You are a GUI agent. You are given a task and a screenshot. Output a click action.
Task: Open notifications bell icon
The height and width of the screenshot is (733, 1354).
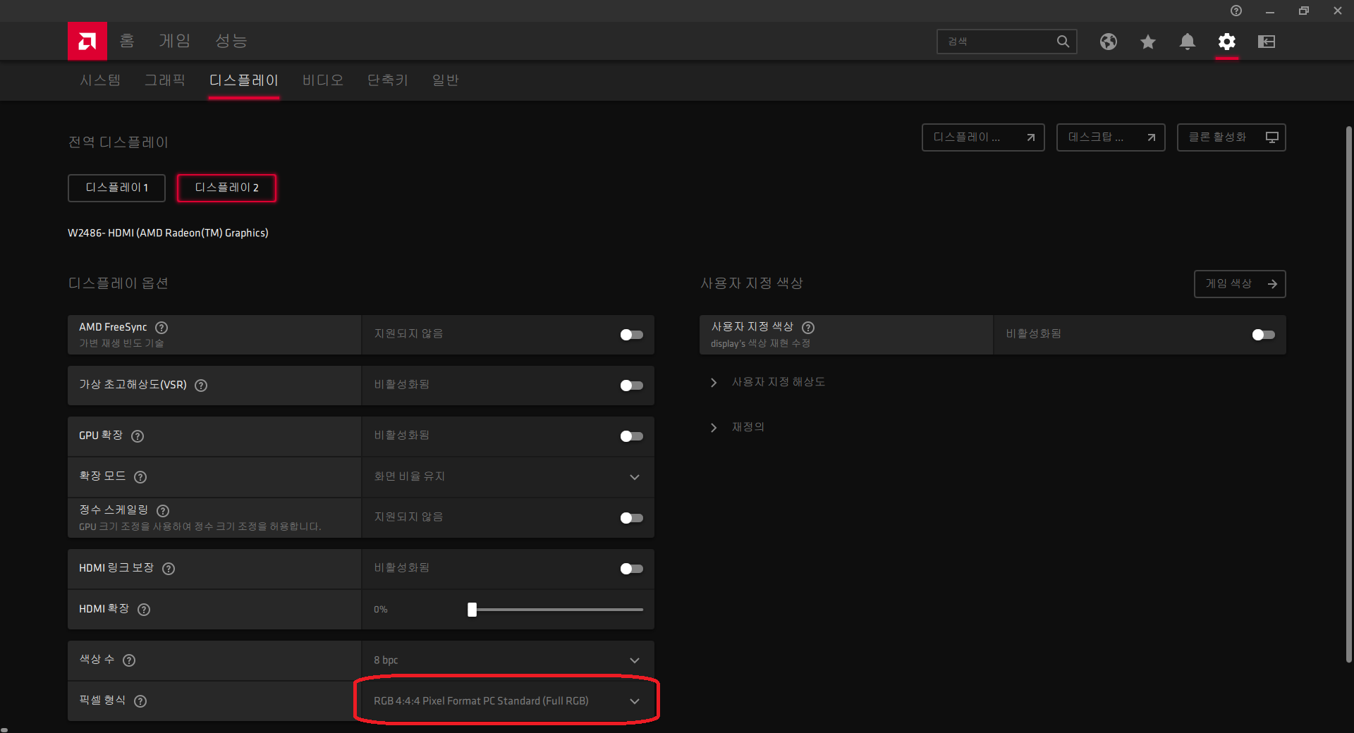tap(1188, 42)
